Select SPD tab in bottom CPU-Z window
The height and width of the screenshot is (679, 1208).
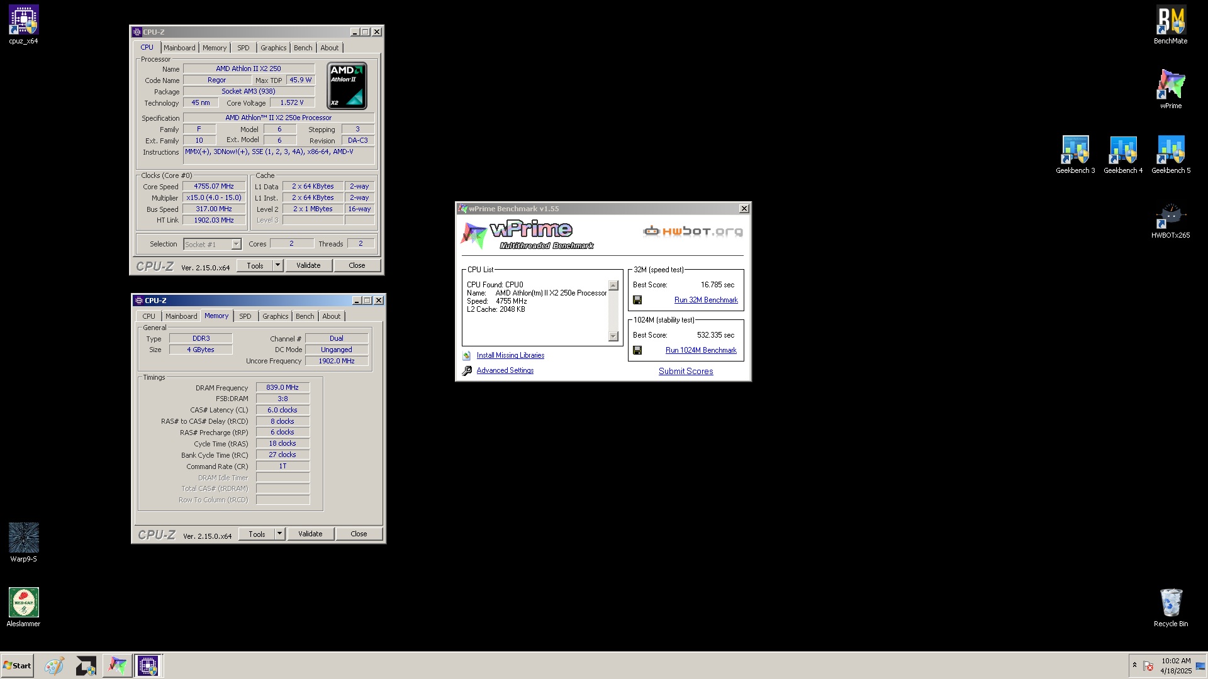coord(245,316)
